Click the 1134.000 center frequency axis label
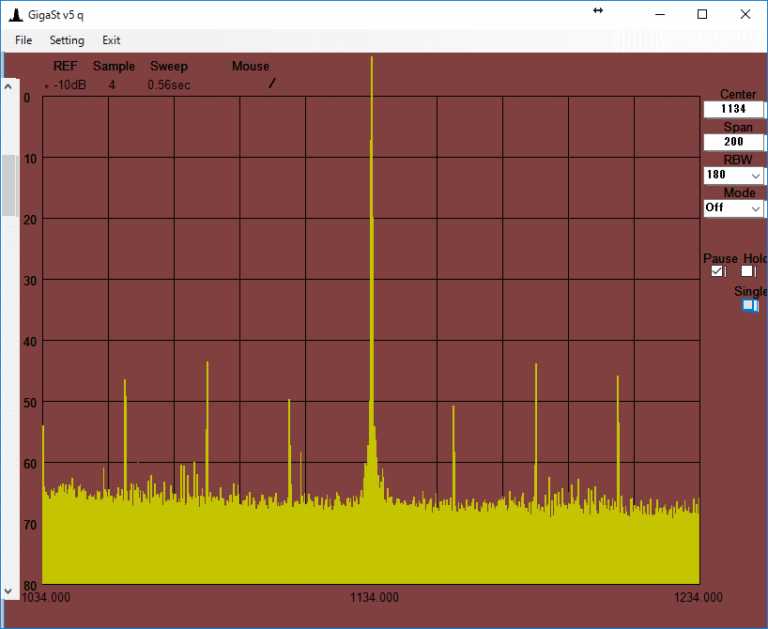 point(375,597)
